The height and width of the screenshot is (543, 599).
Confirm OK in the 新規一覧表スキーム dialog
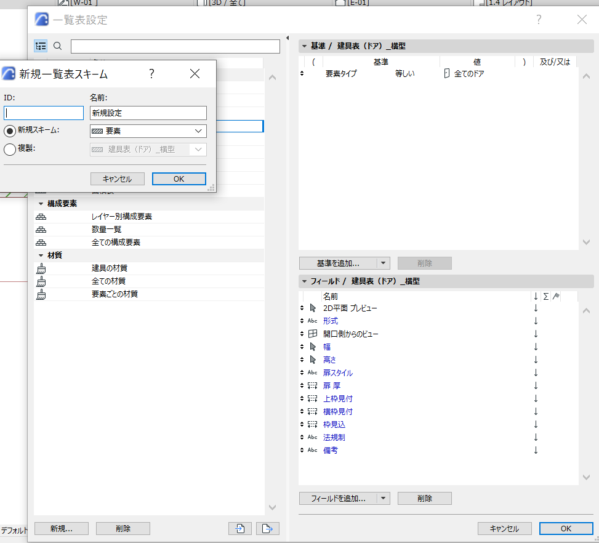click(179, 179)
